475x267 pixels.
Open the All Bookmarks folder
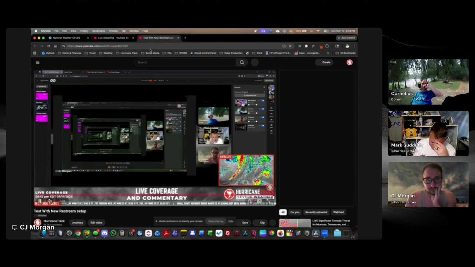(x=345, y=53)
